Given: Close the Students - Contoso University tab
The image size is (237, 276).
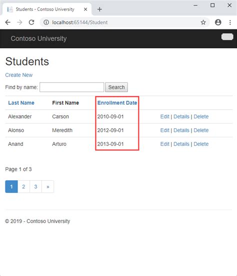Looking at the screenshot, I should (x=85, y=10).
